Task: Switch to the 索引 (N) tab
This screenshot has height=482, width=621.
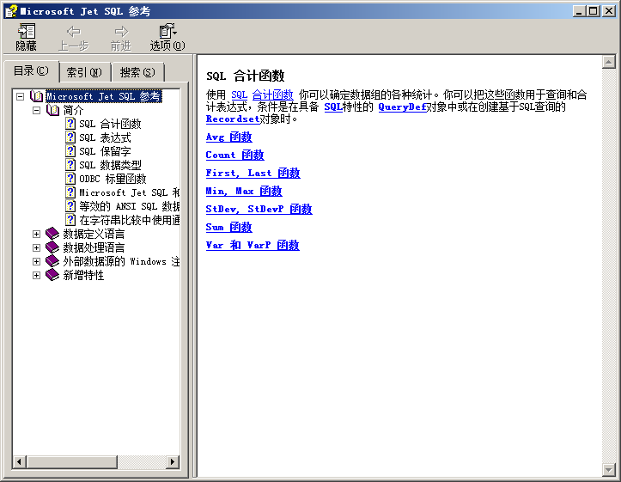Action: click(x=84, y=72)
